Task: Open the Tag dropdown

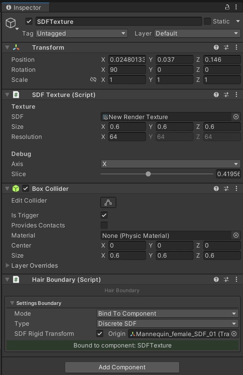Action: [82, 34]
